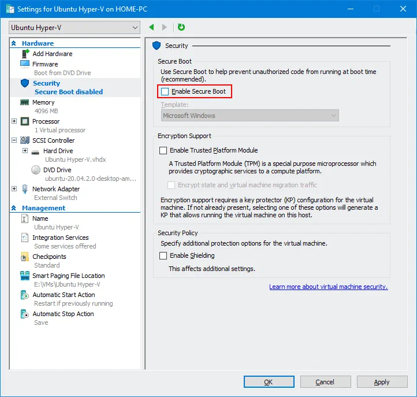Expand the Processor tree node

[14, 121]
